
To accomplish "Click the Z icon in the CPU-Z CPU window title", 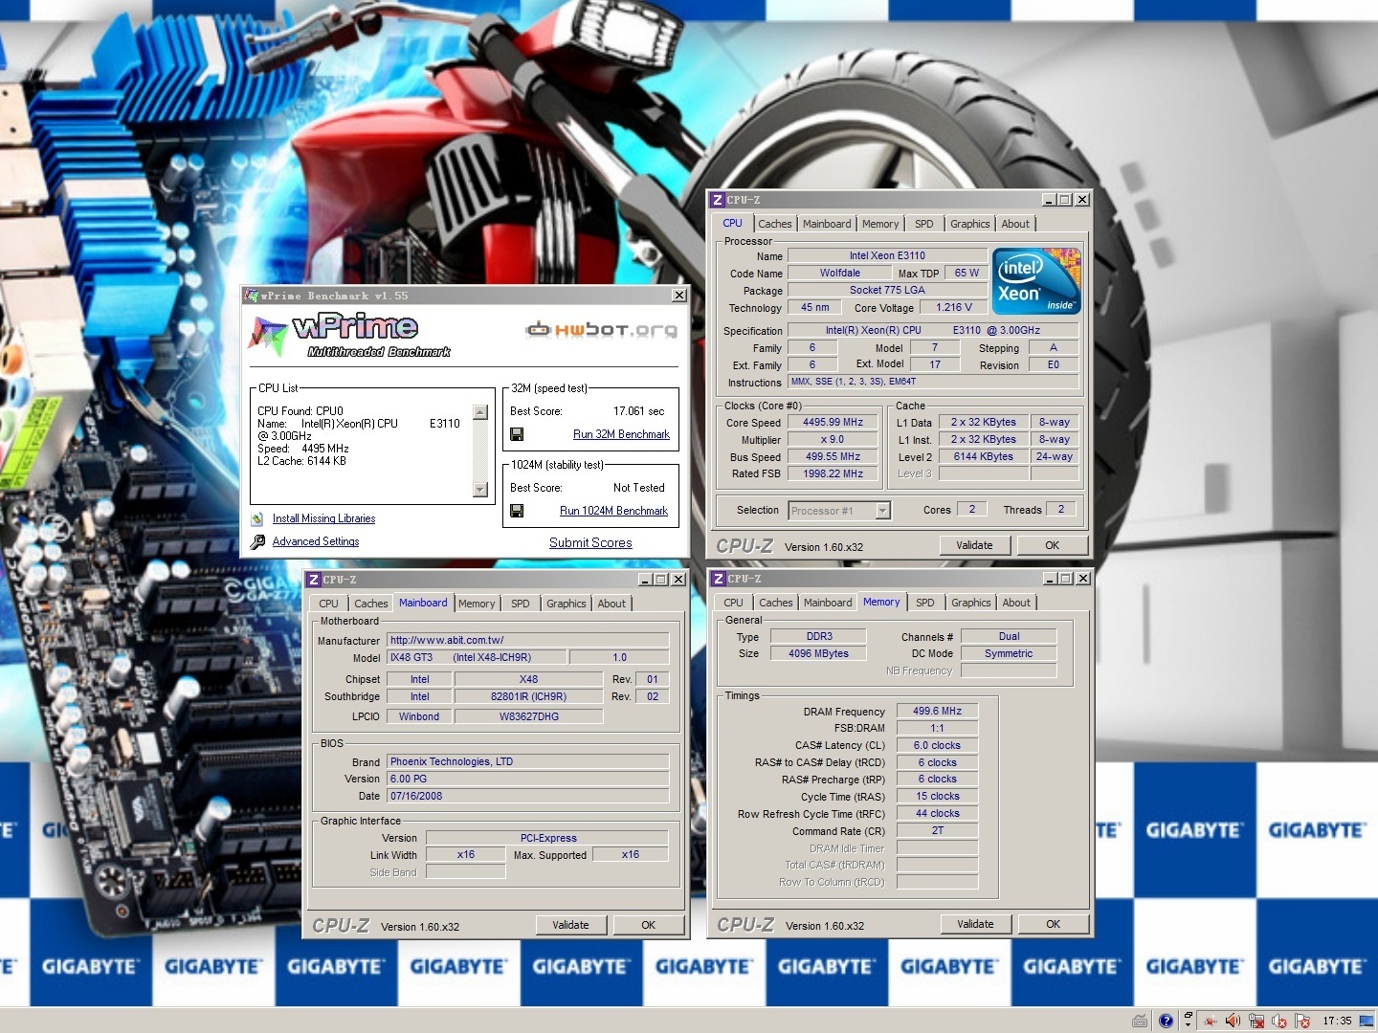I will [x=717, y=200].
